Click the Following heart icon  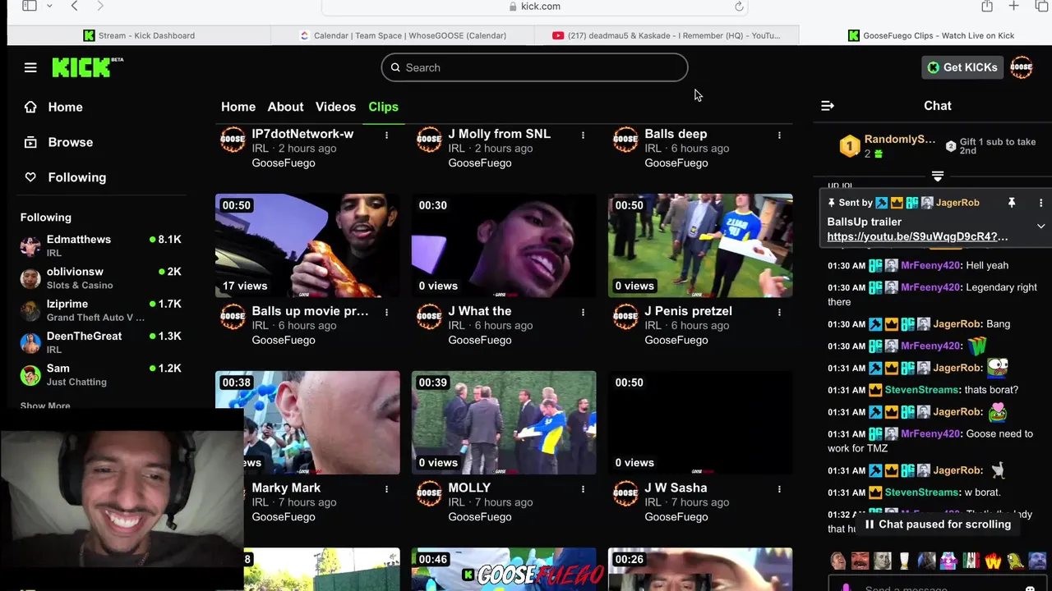pos(30,177)
